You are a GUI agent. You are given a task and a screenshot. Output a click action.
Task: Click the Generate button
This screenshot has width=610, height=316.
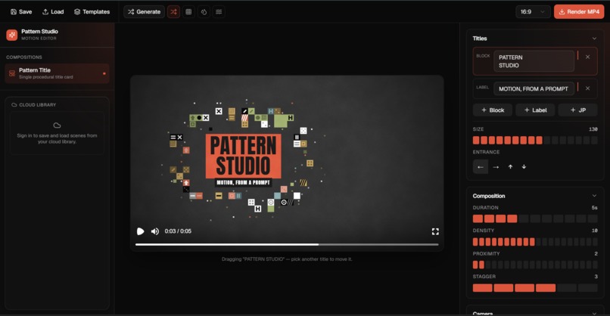pyautogui.click(x=144, y=11)
